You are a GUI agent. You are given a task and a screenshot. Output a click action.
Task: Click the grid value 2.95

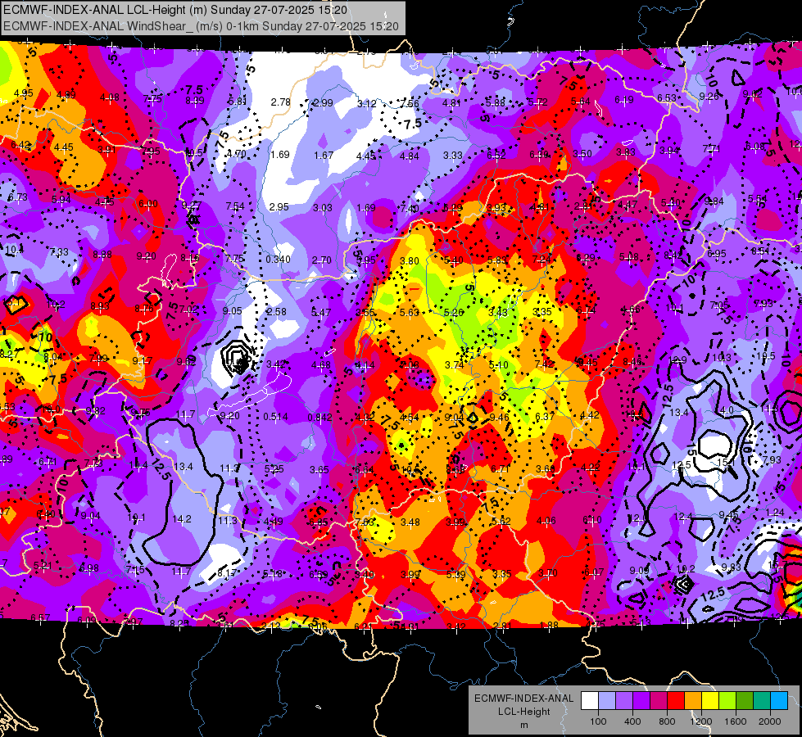pyautogui.click(x=279, y=207)
